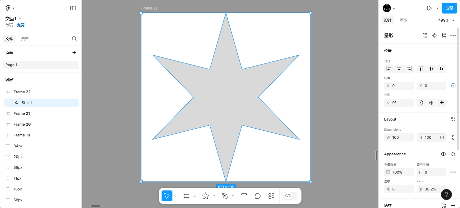
Task: Select the Frame 21 layer
Action: click(x=22, y=113)
